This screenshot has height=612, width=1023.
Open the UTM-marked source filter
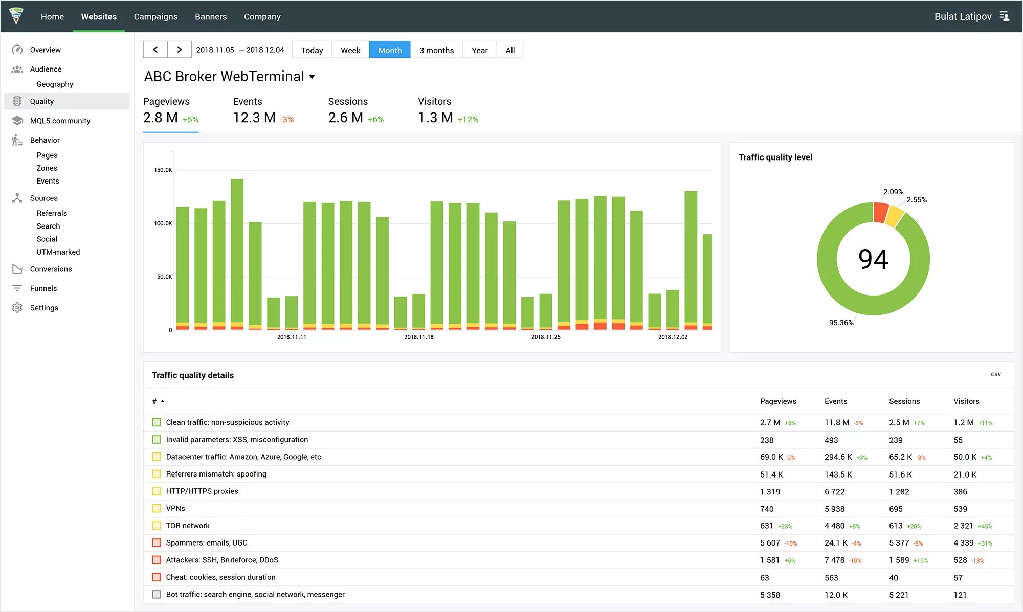pos(58,252)
